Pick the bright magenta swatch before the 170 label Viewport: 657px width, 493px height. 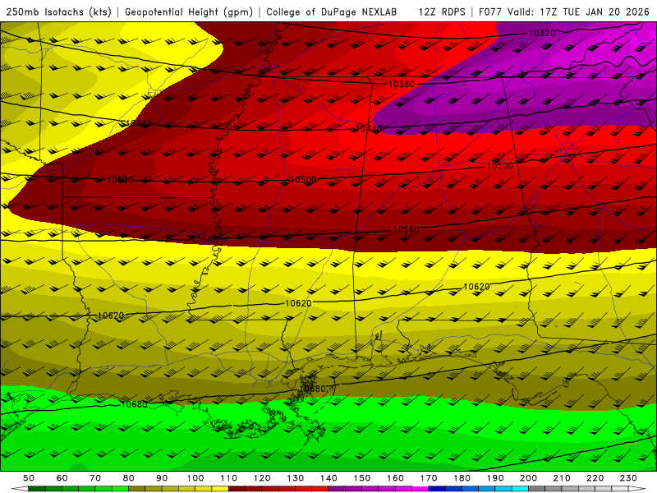[x=420, y=489]
